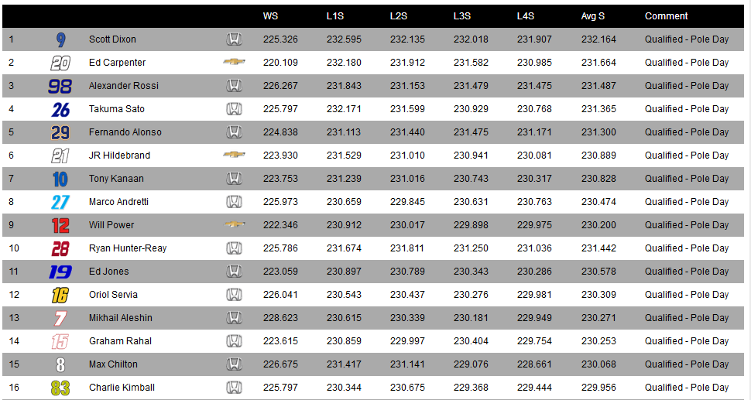Click the WS column header
The width and height of the screenshot is (751, 400).
click(270, 15)
